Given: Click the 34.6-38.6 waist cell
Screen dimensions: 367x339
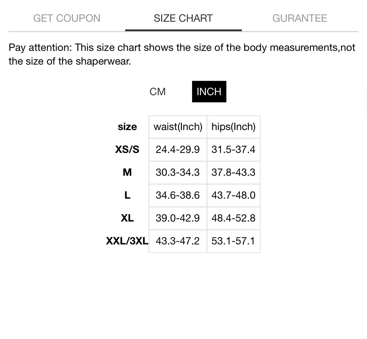Looking at the screenshot, I should click(x=178, y=195).
